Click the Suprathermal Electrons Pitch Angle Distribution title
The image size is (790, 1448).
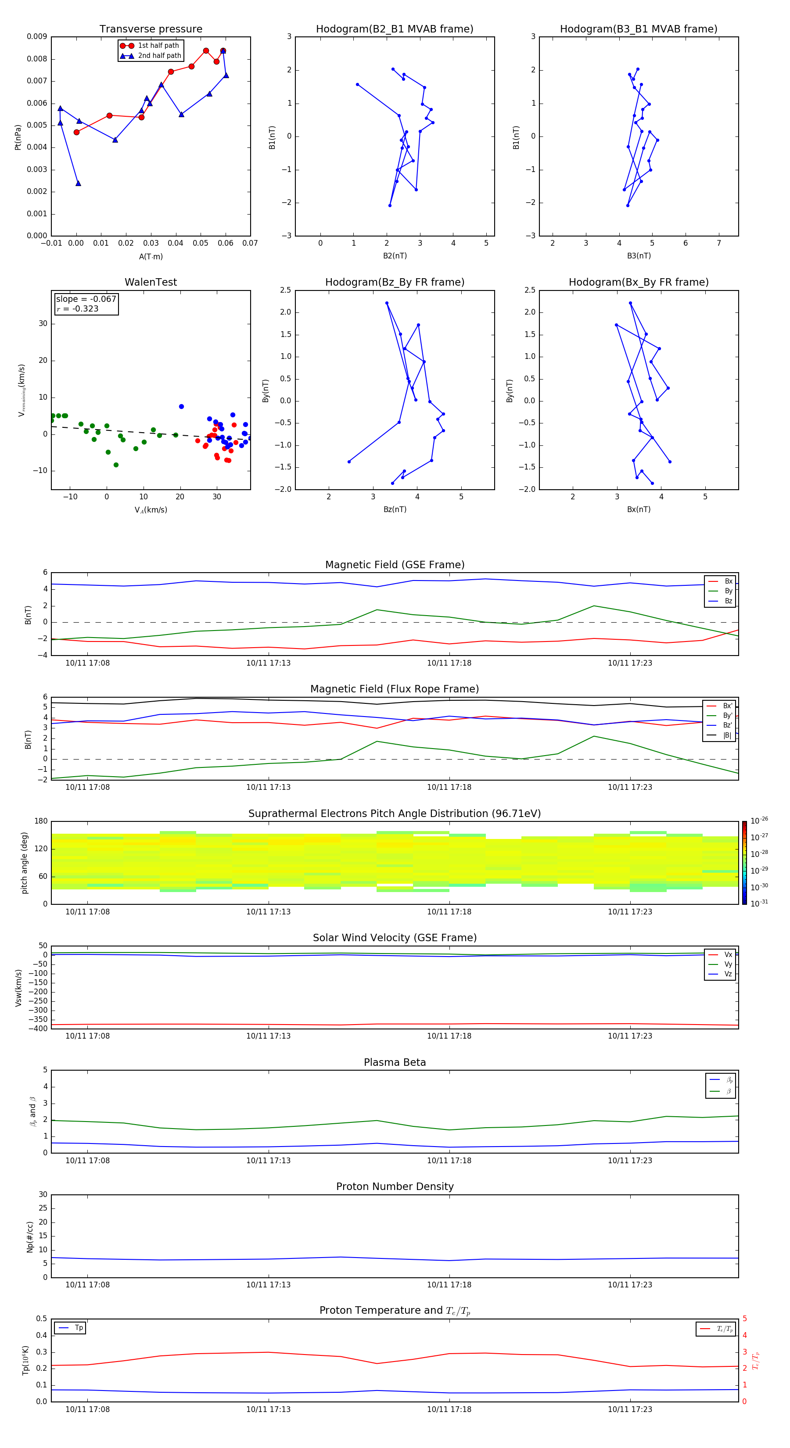coord(395,814)
